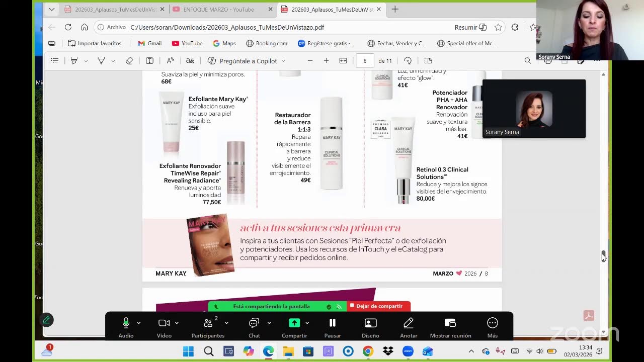Add this page to favorites star
Screen dimensions: 644x362
point(498,27)
